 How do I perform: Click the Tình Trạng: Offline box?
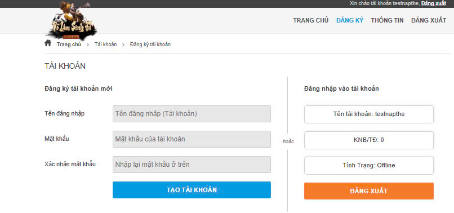tap(369, 166)
